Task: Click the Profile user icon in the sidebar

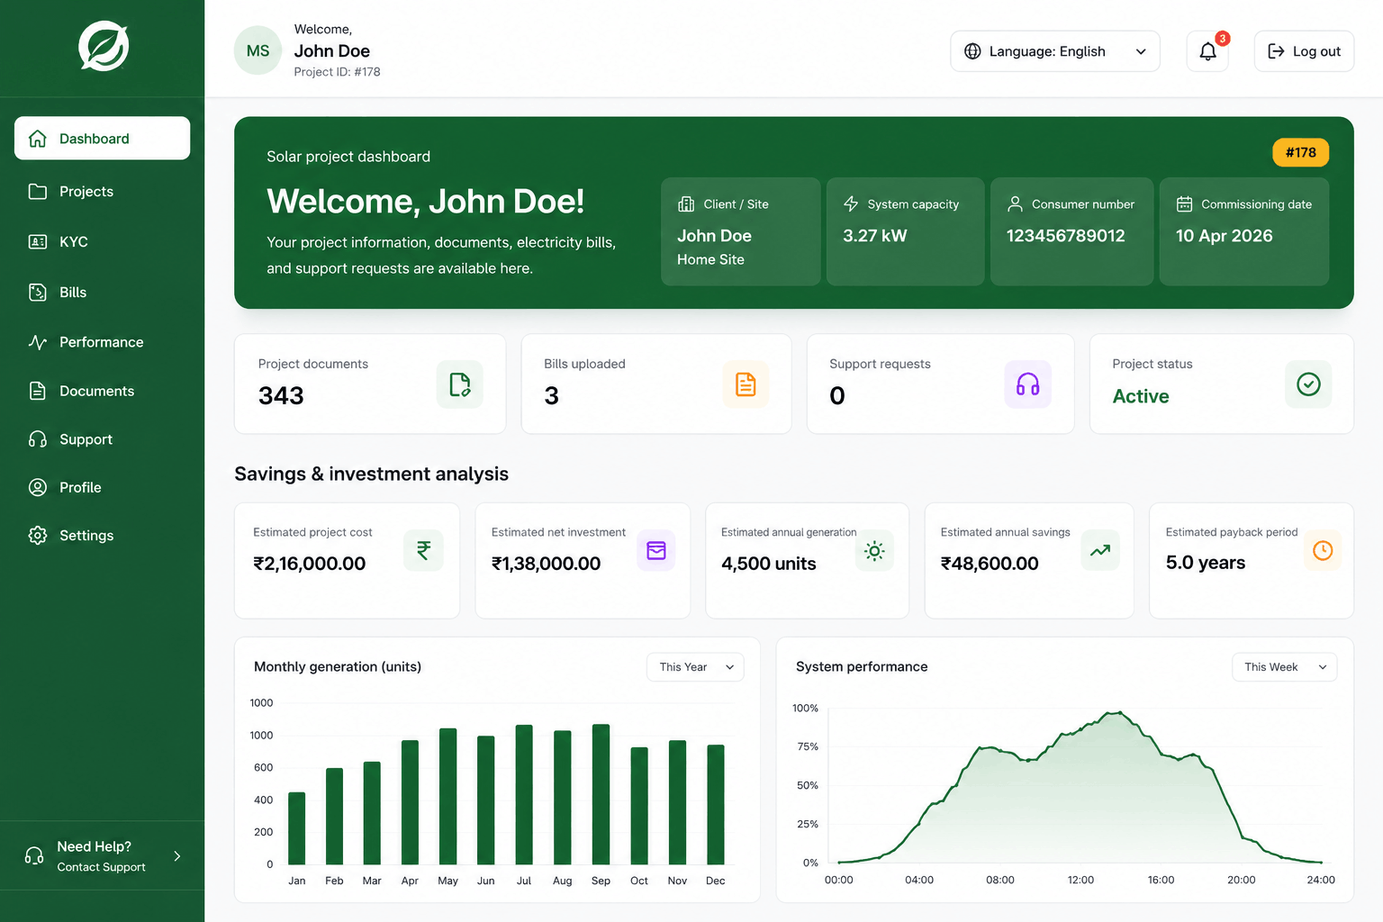Action: coord(38,487)
